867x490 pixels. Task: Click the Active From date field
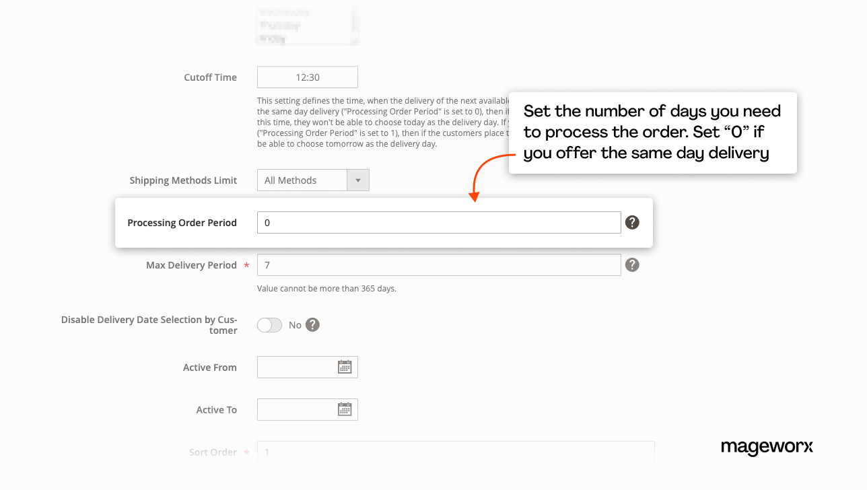[x=296, y=367]
